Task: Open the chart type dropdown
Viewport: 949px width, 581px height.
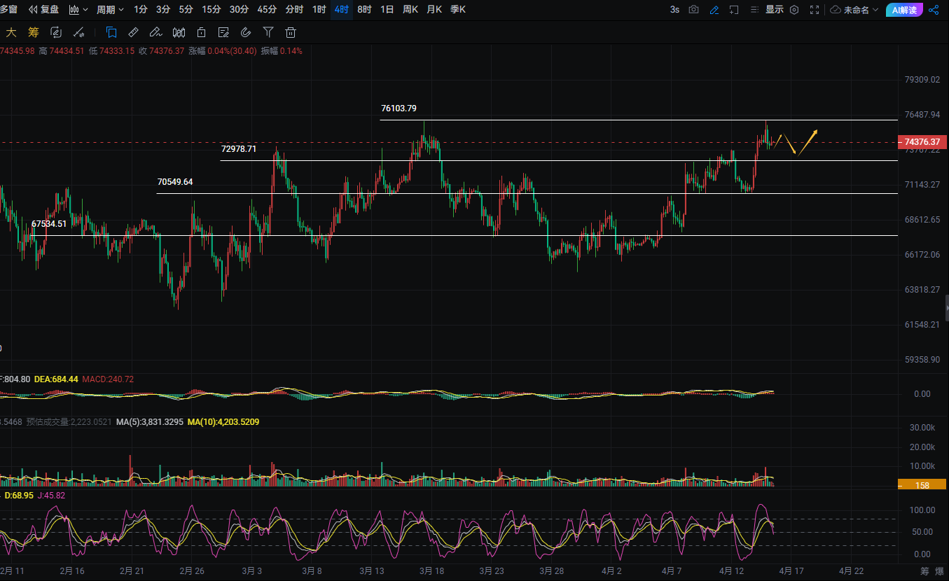Action: pyautogui.click(x=78, y=10)
